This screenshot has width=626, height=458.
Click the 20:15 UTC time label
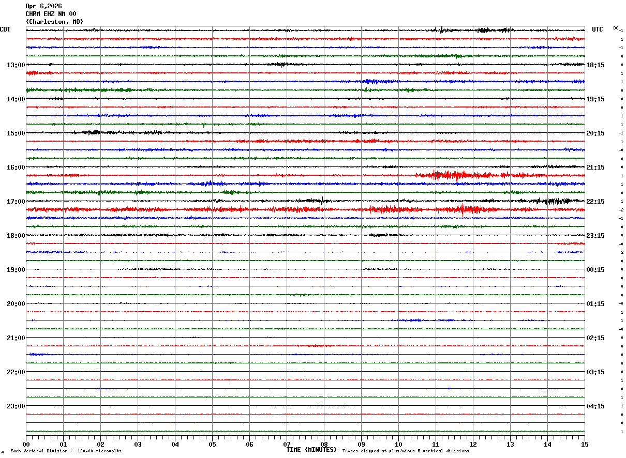click(x=595, y=133)
